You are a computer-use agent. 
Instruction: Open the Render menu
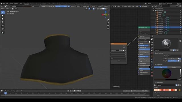pos(11,4)
